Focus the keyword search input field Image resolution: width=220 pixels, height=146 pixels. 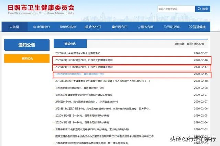click(x=176, y=9)
